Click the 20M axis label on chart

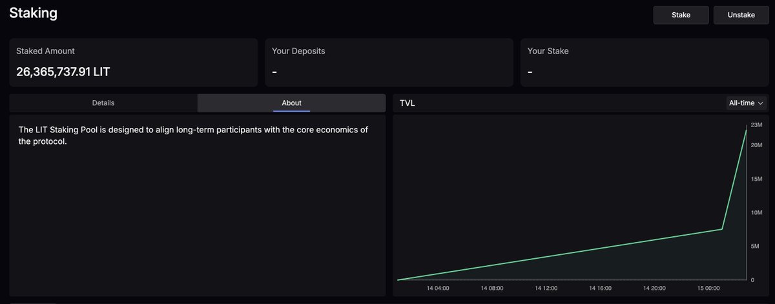point(757,145)
